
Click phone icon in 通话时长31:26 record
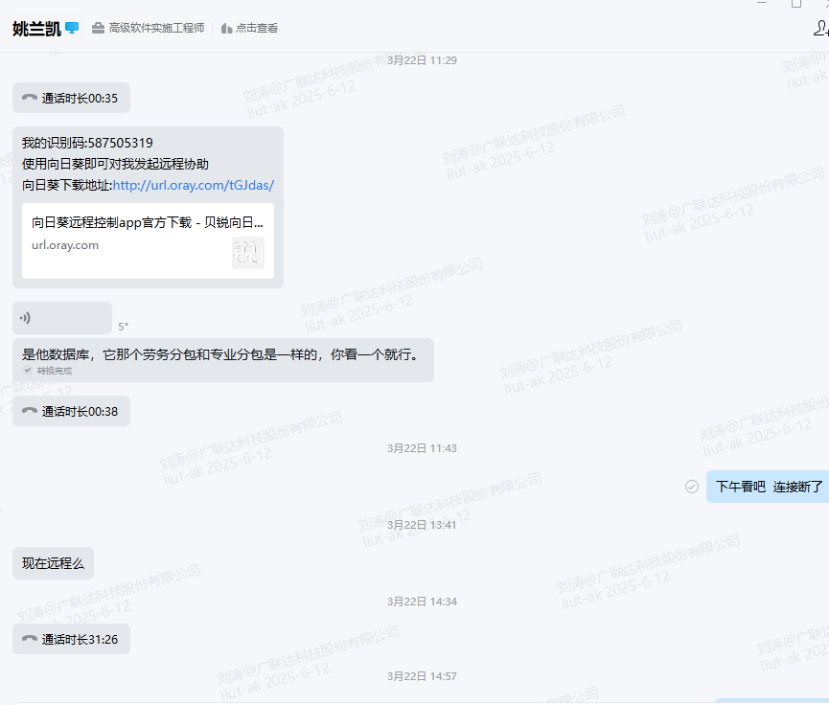point(30,639)
